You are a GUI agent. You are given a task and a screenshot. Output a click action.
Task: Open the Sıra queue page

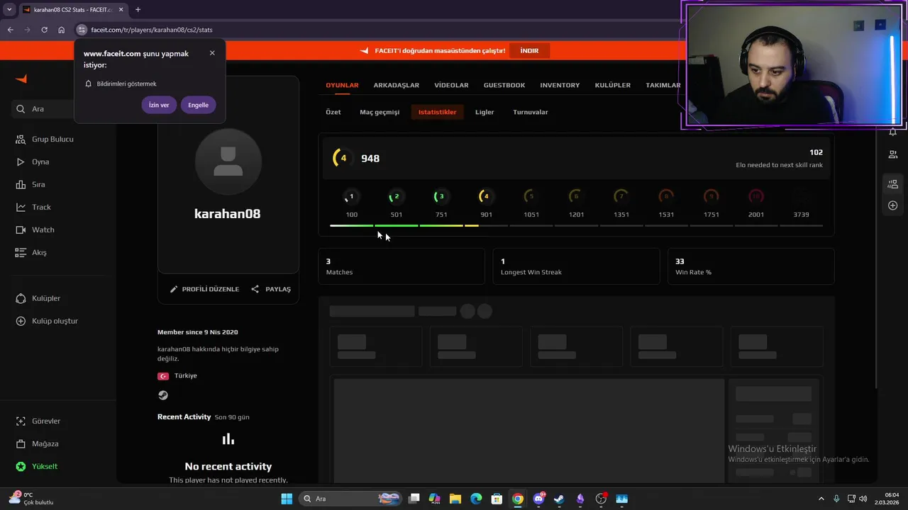tap(31, 185)
